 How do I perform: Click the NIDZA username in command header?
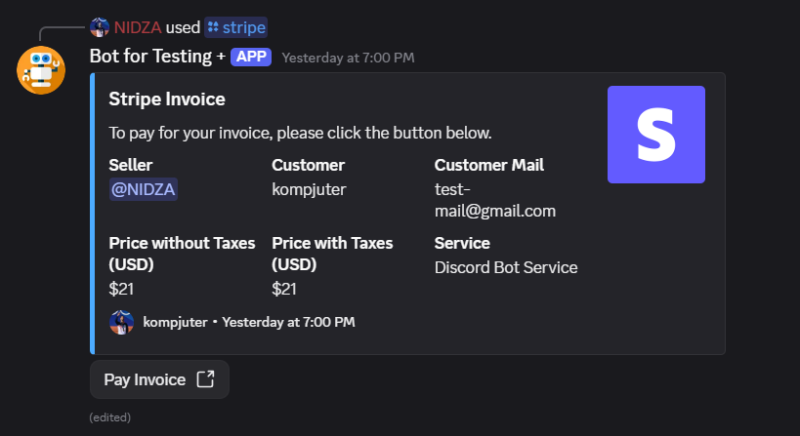tap(137, 27)
